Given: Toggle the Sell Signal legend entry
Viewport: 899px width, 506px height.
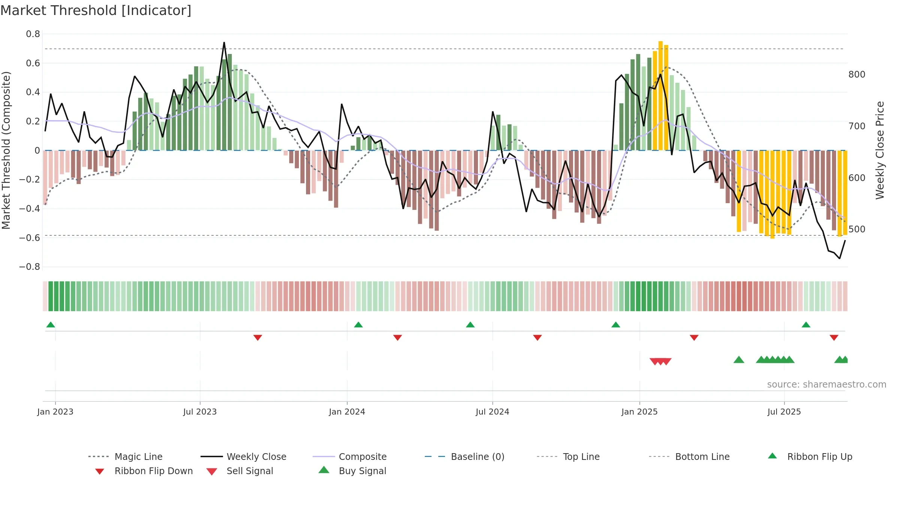Looking at the screenshot, I should 240,471.
